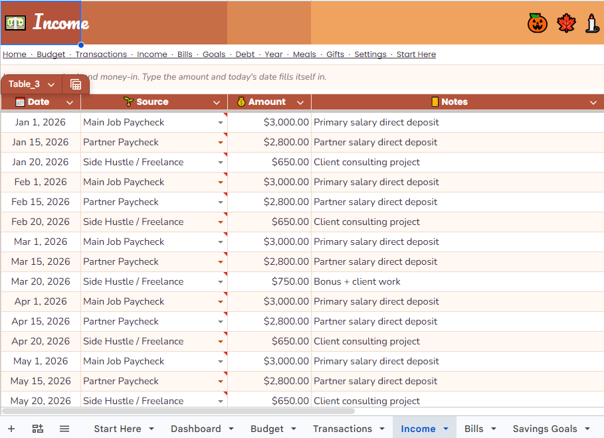Click the pumpkin icon in header
The width and height of the screenshot is (604, 438).
click(538, 23)
